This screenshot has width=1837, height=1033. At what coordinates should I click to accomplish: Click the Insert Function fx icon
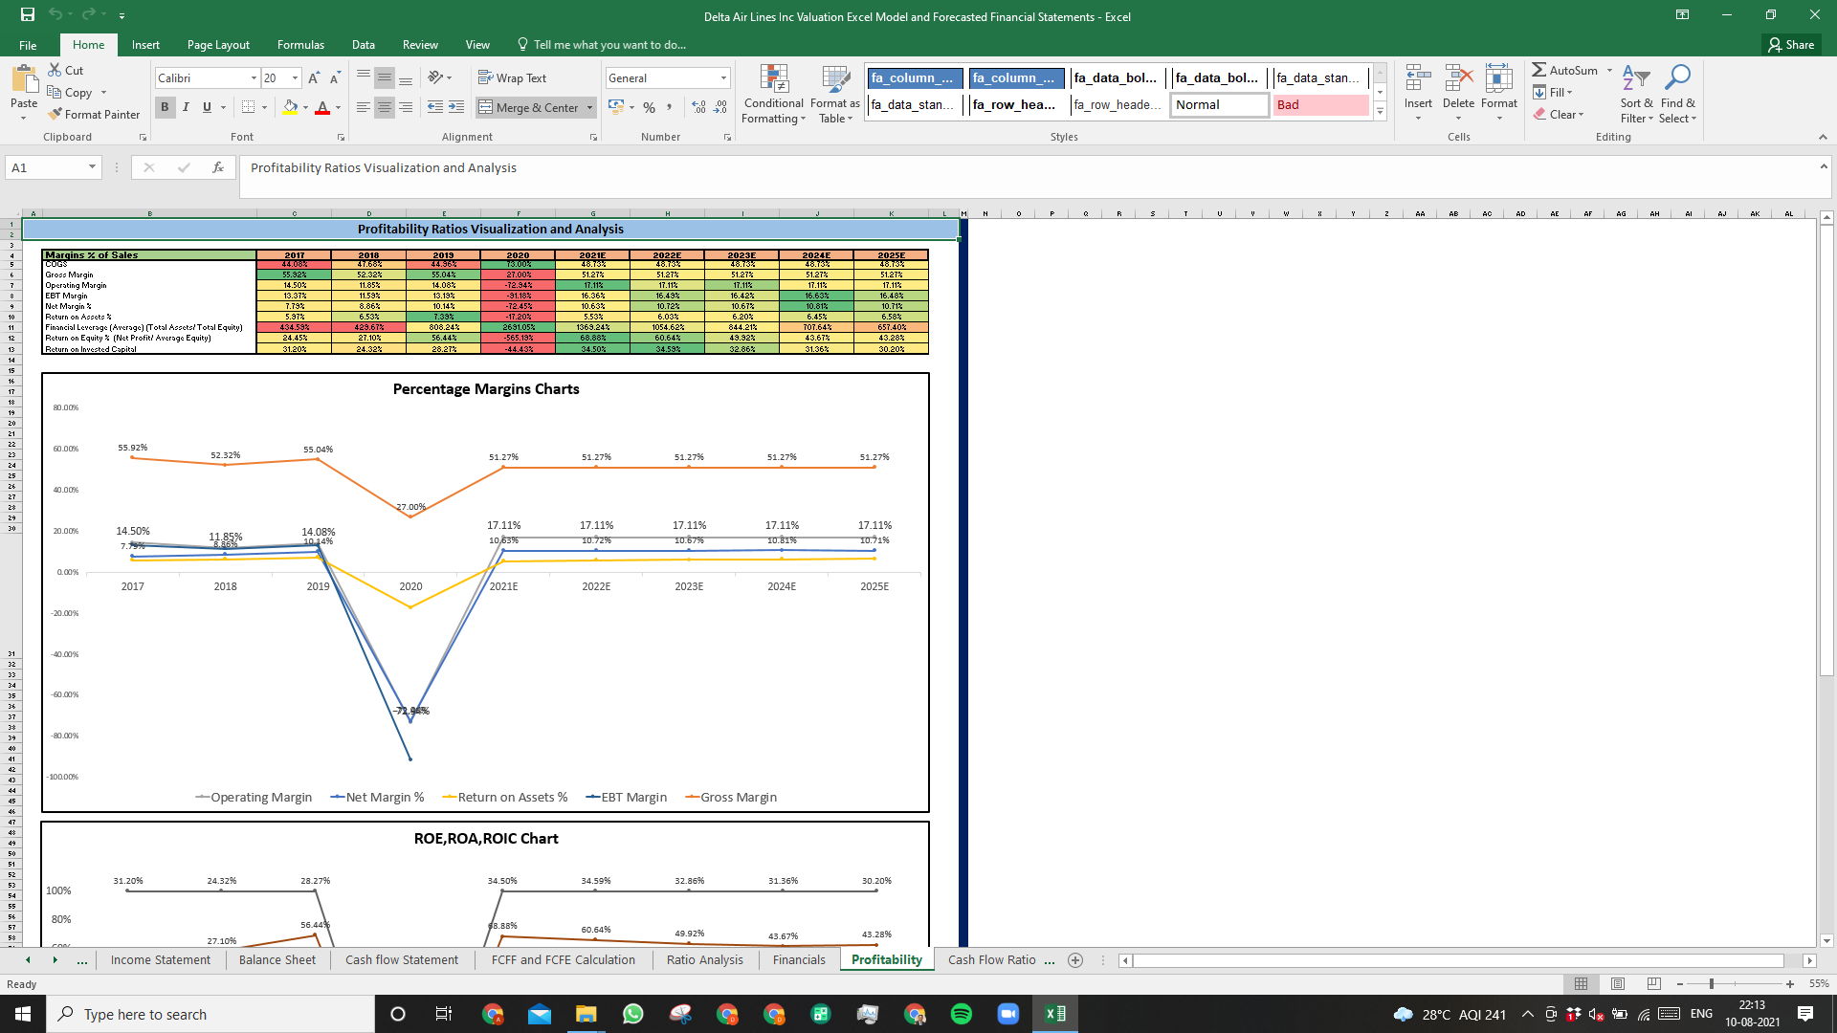(x=218, y=167)
